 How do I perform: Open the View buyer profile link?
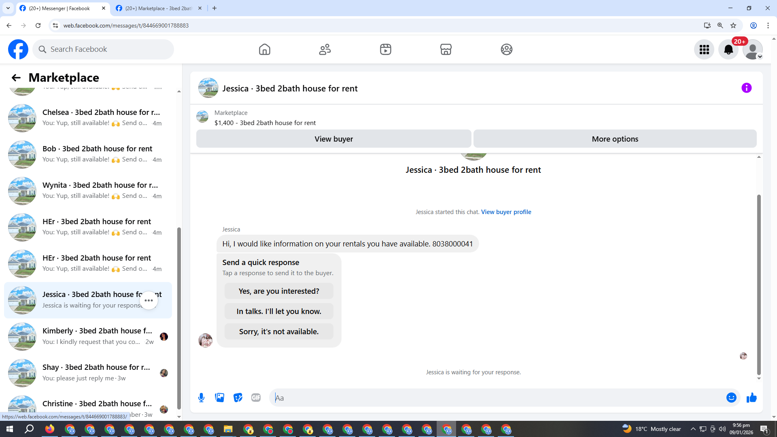pos(506,212)
